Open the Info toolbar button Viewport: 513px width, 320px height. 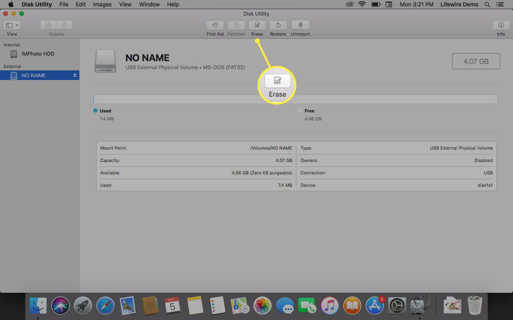[501, 25]
